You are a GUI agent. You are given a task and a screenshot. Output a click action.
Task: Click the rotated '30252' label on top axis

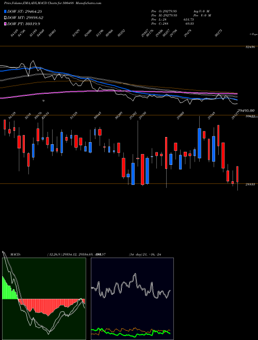coord(121,34)
